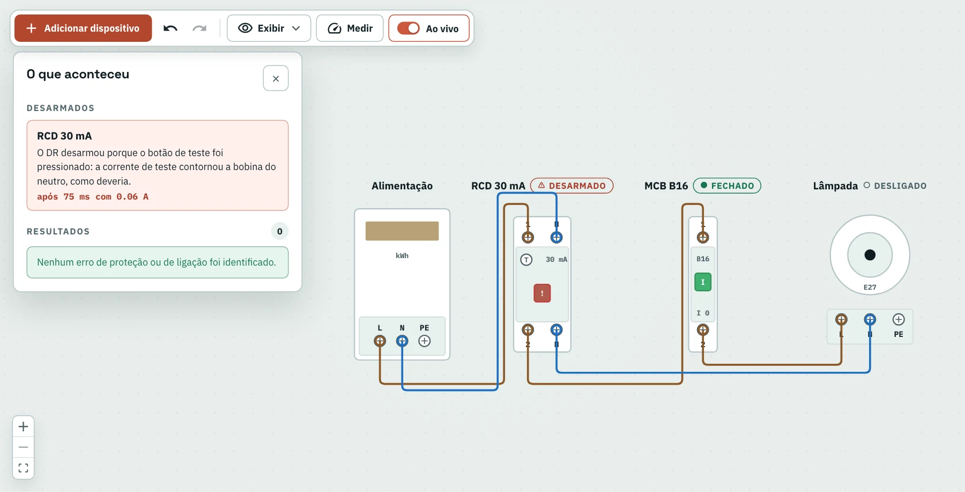Click the Alimentação PE terminal
The width and height of the screenshot is (965, 492).
coord(425,341)
